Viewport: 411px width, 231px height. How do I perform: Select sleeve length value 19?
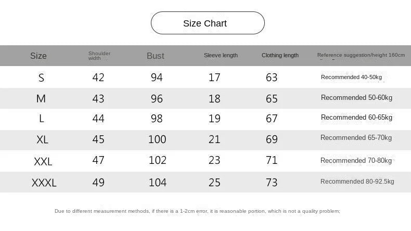(214, 119)
